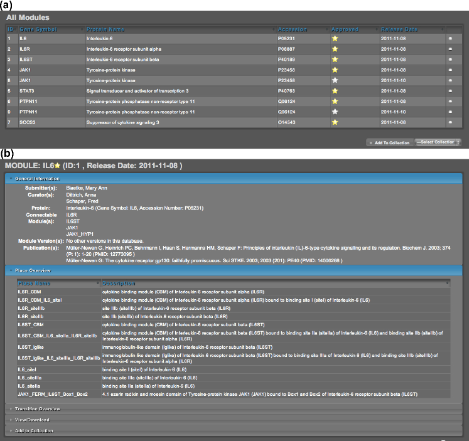Viewport: 469px width, 441px height.
Task: Click the approved star for IL6ST row
Action: click(335, 59)
